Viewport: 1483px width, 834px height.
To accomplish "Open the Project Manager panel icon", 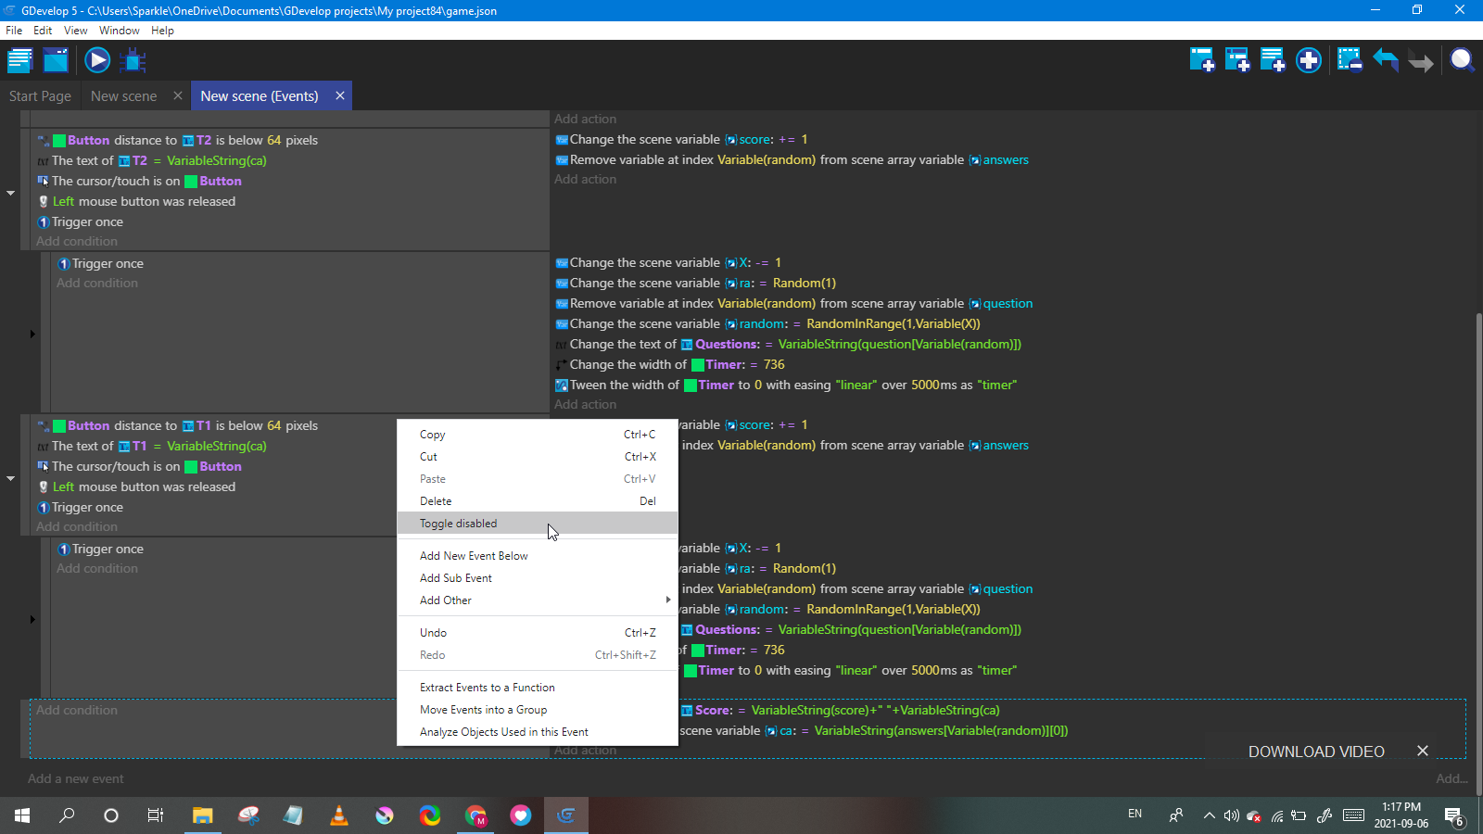I will [x=19, y=61].
